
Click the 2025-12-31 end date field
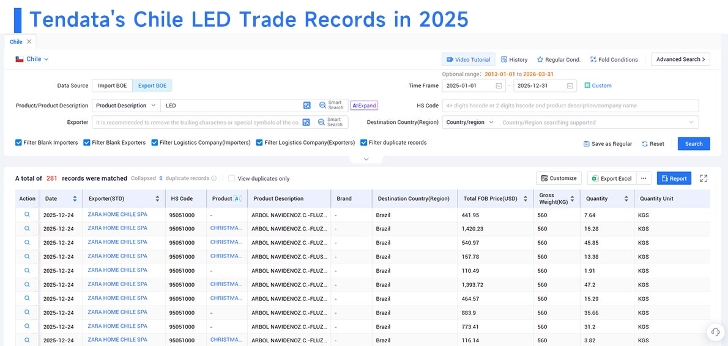(544, 85)
